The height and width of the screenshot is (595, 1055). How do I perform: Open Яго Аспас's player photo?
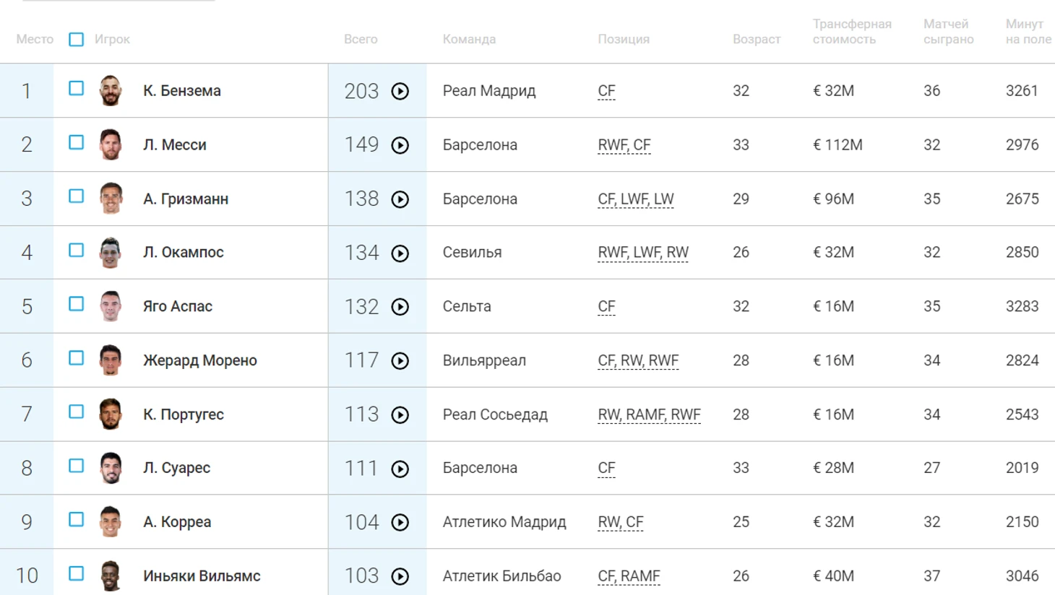(111, 306)
